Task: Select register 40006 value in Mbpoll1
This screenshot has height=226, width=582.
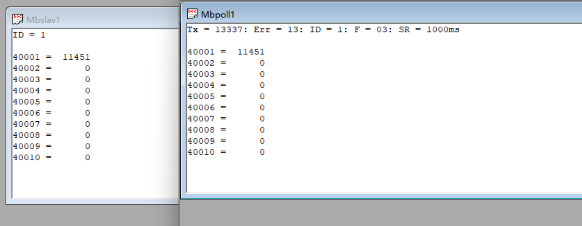Action: point(262,108)
